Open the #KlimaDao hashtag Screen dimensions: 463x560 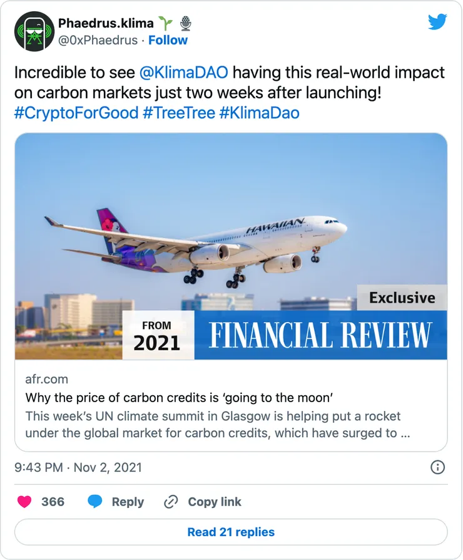point(259,113)
